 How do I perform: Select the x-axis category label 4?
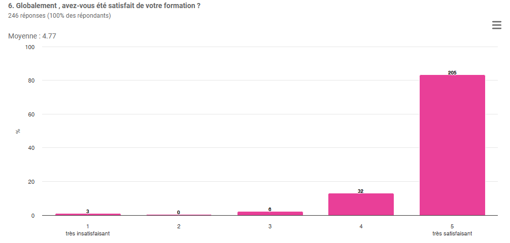[361, 226]
